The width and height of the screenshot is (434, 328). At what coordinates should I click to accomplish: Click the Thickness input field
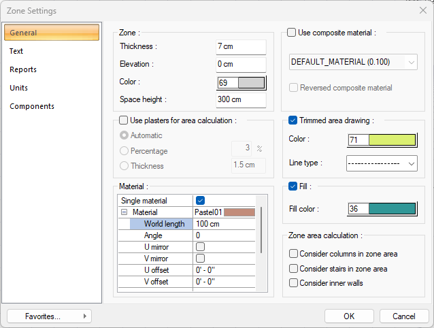point(240,46)
